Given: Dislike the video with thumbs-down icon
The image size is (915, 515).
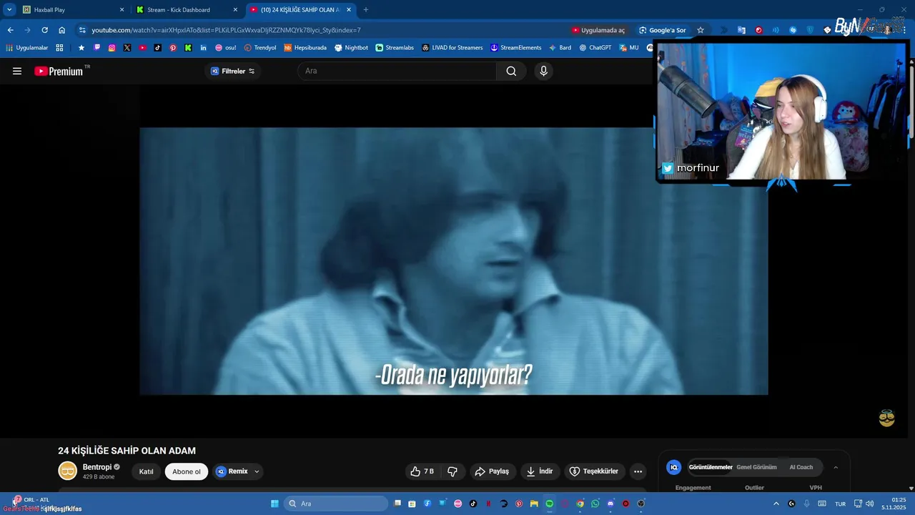Looking at the screenshot, I should pos(452,471).
